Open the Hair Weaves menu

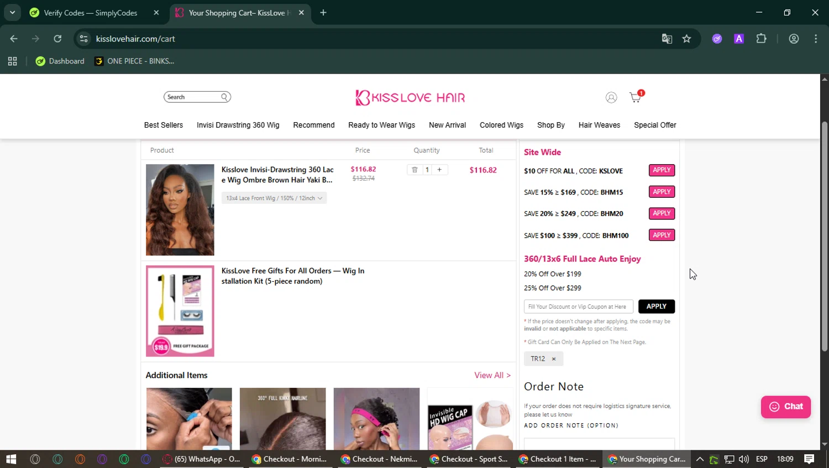(600, 125)
